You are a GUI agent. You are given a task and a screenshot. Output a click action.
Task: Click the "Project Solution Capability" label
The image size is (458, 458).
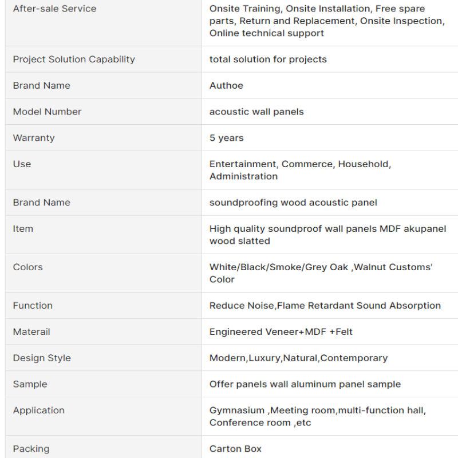point(74,59)
